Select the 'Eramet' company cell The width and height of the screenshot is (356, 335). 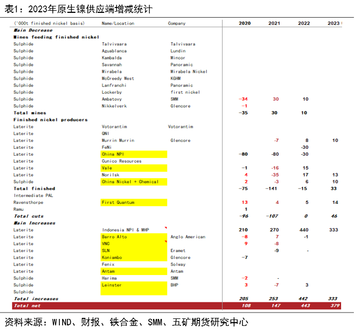click(178, 250)
